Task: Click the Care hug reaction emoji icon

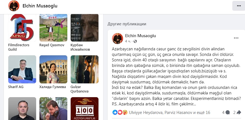Action: coord(125,112)
